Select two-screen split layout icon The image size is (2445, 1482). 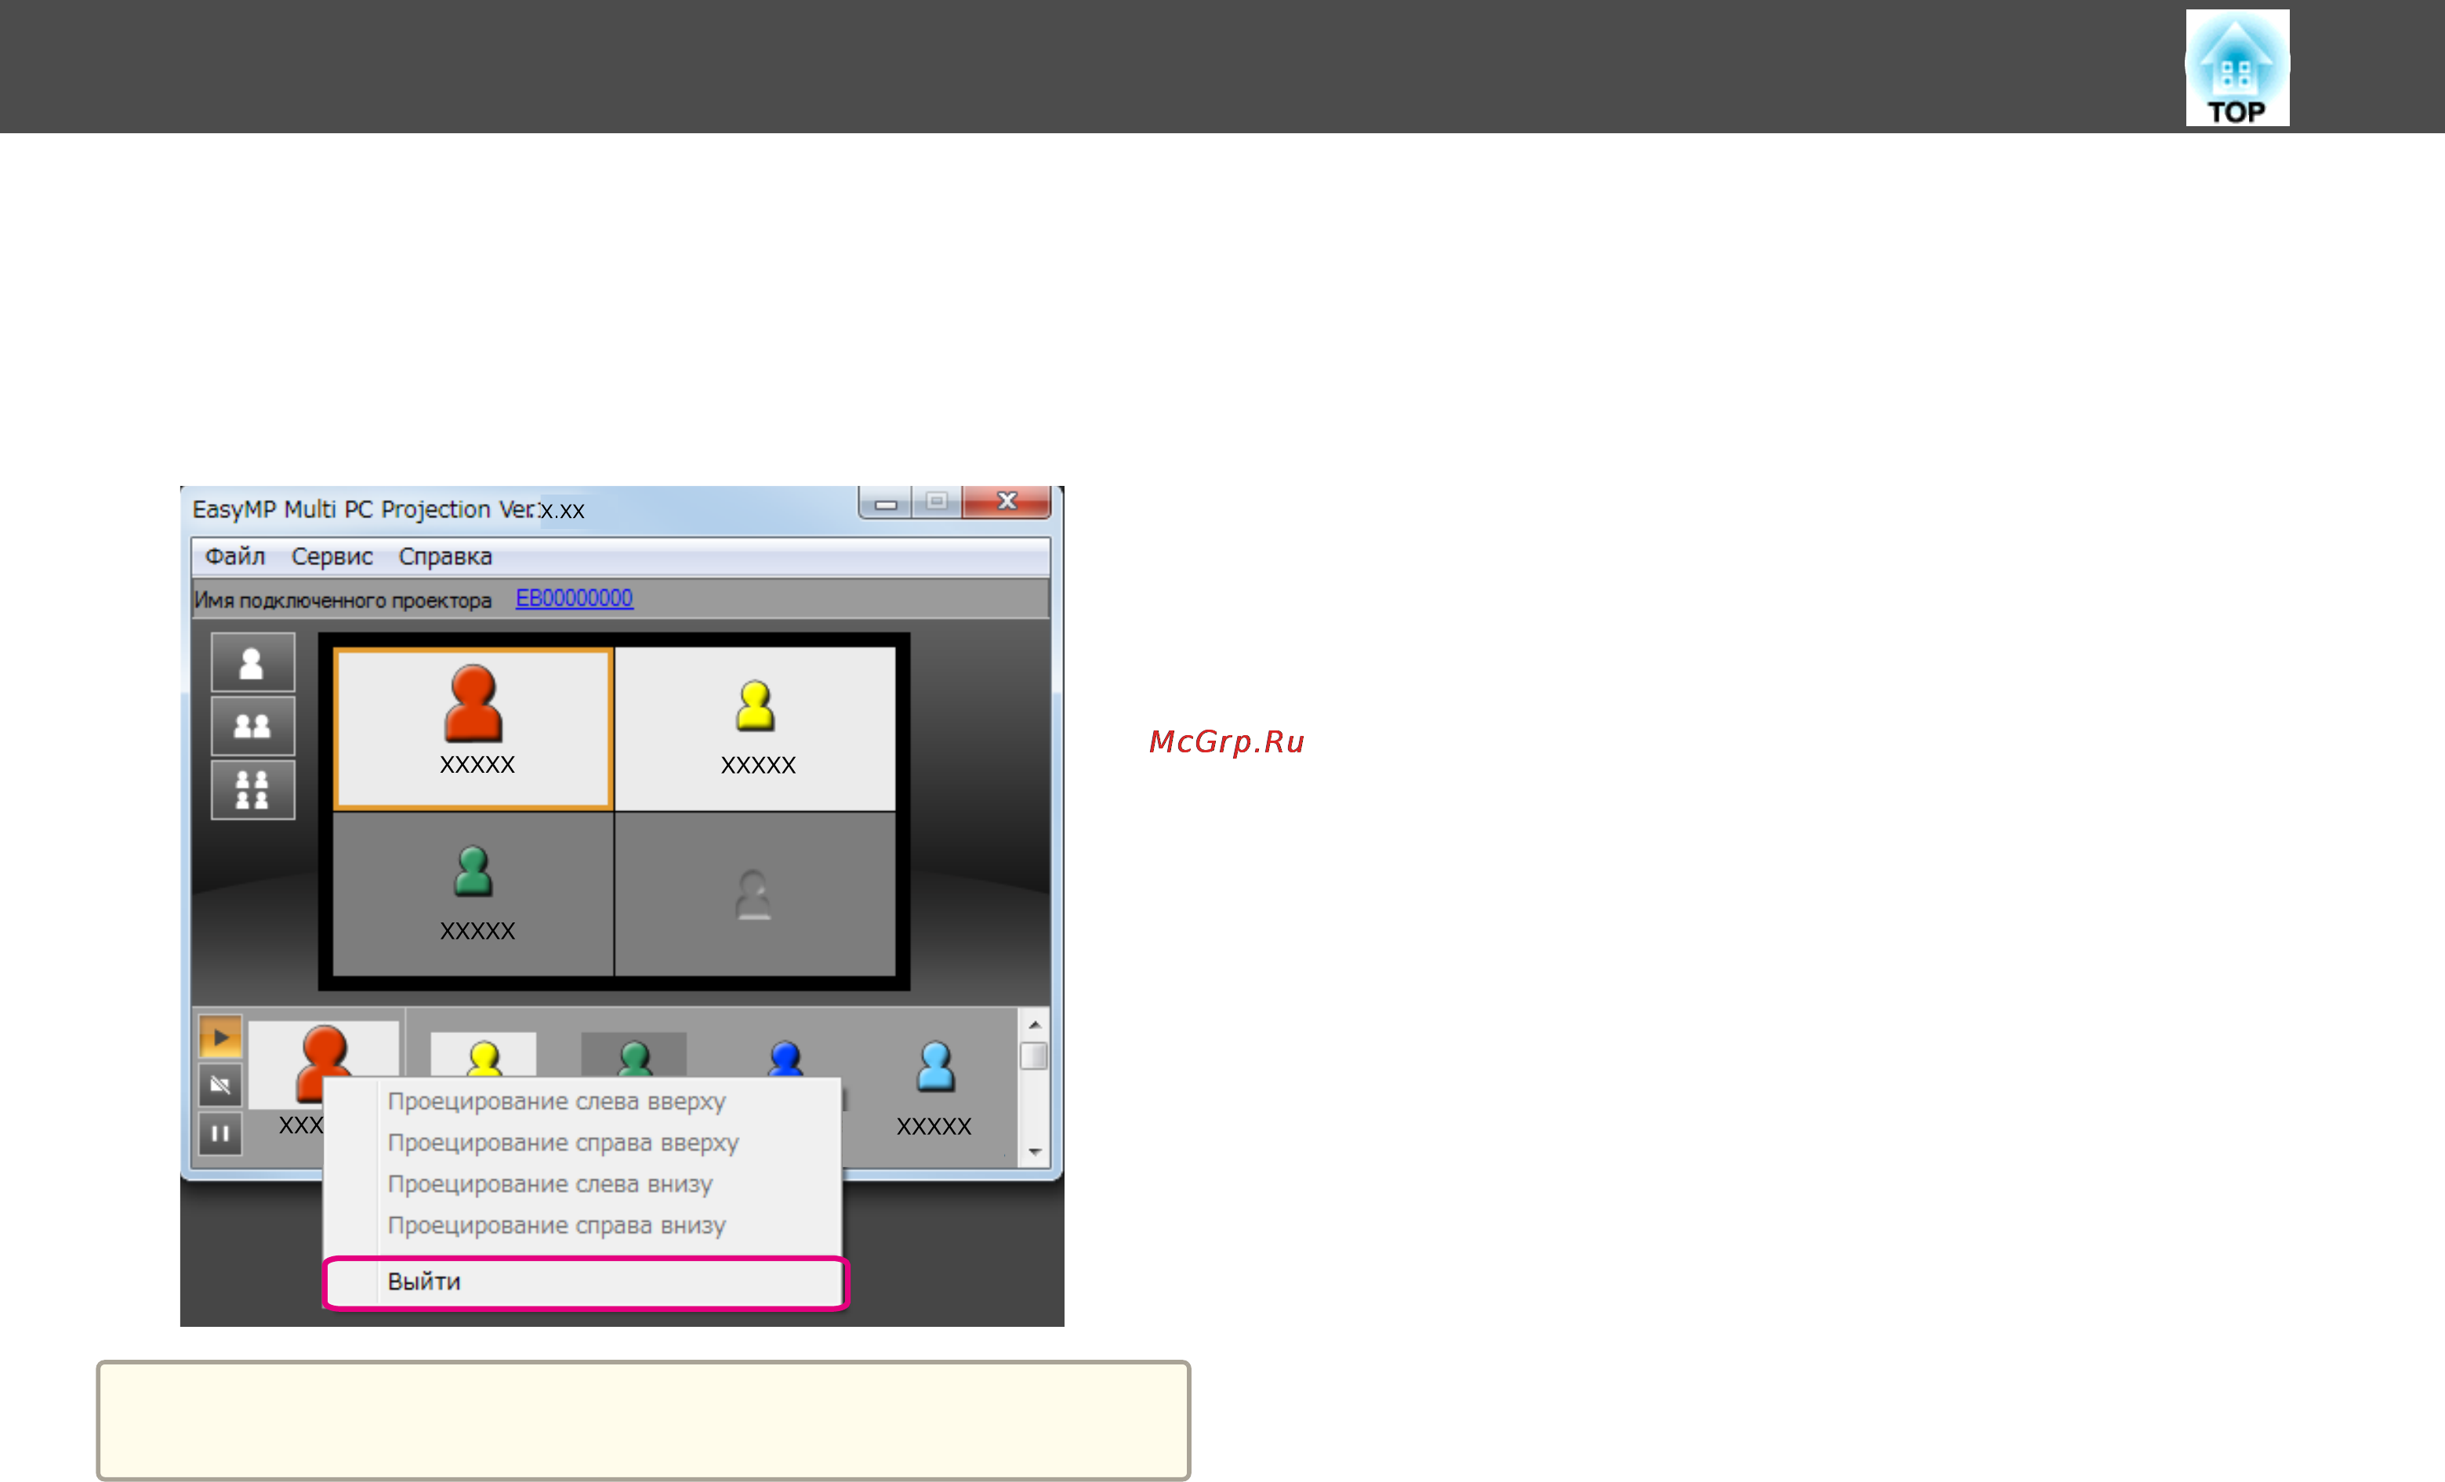tap(252, 727)
